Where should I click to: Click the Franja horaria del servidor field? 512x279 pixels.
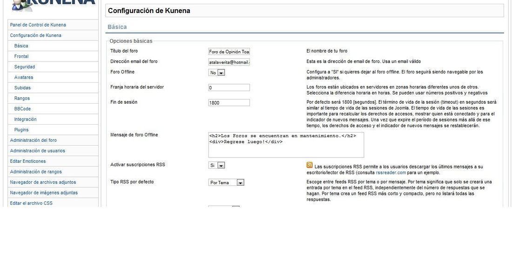(x=229, y=87)
